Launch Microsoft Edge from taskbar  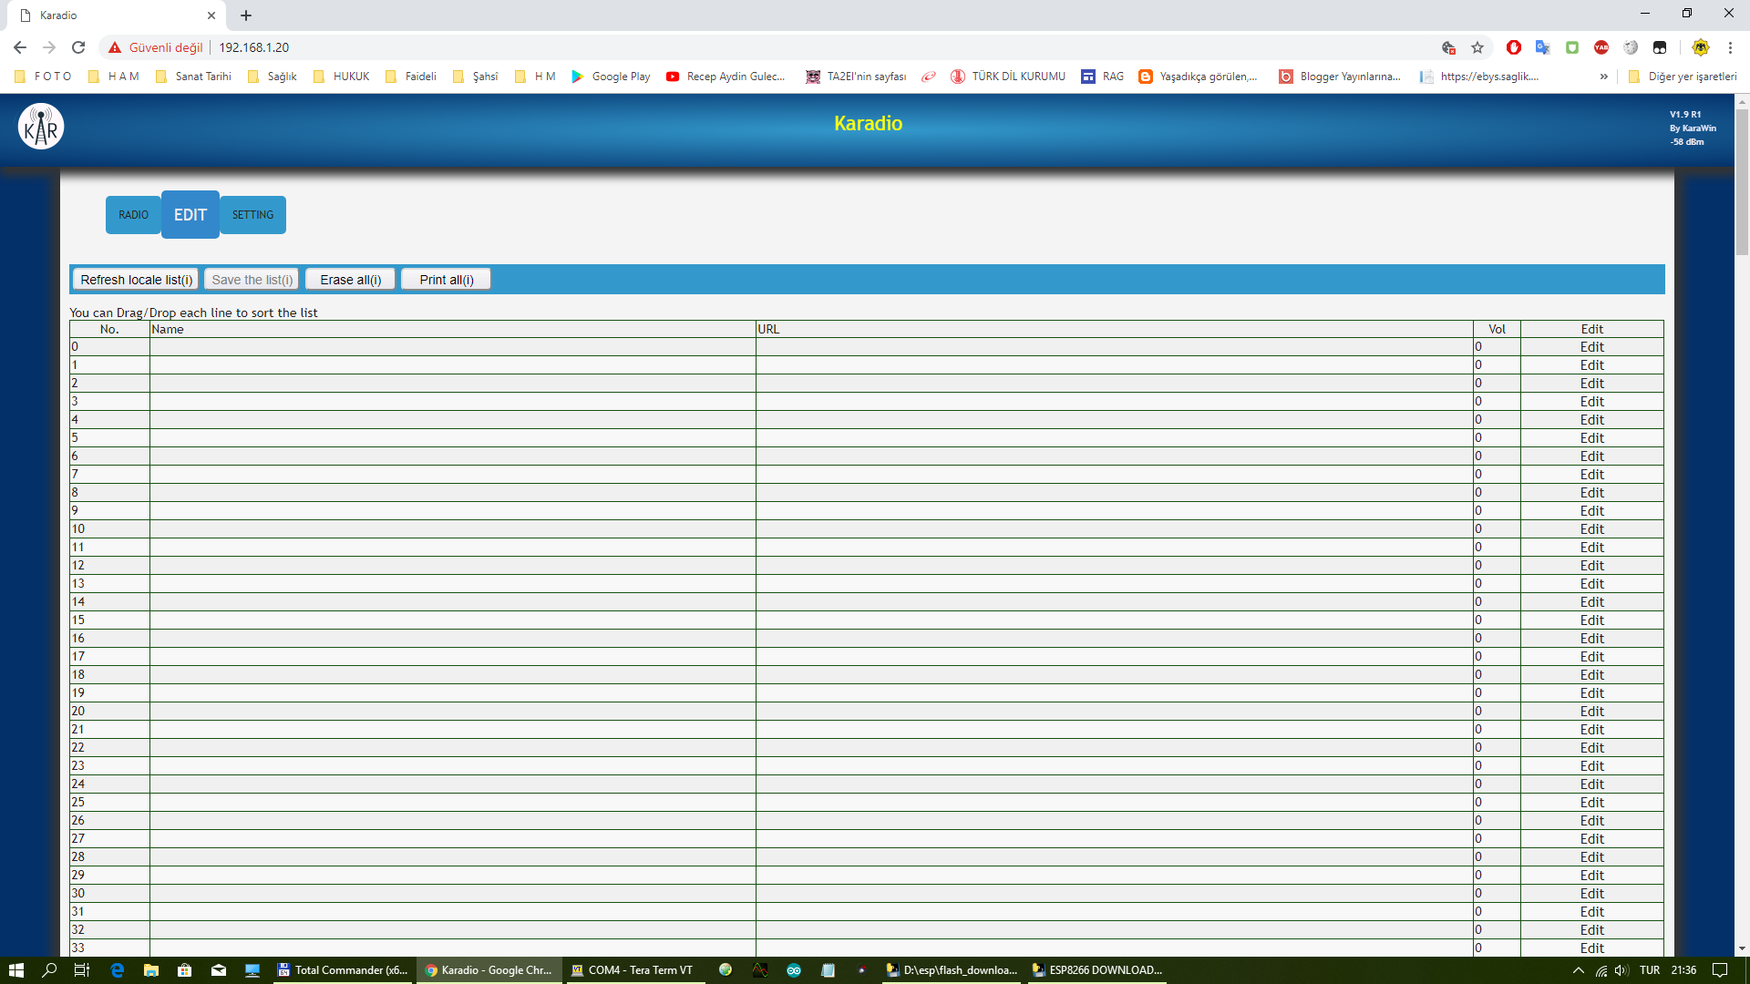[x=117, y=970]
